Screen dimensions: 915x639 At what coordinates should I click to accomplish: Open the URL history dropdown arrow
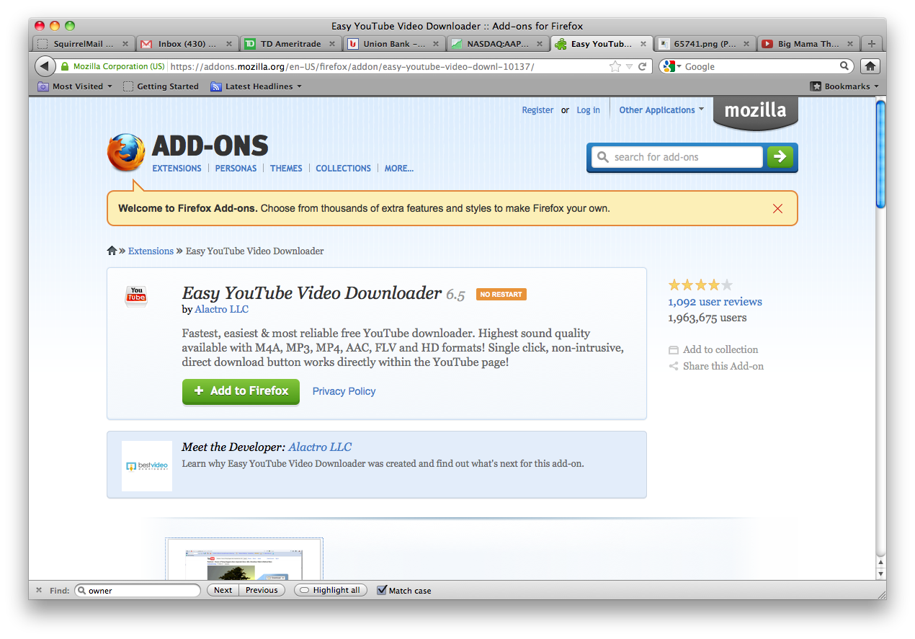tap(629, 66)
